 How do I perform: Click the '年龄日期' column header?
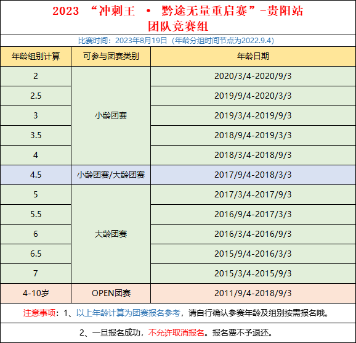coord(253,56)
